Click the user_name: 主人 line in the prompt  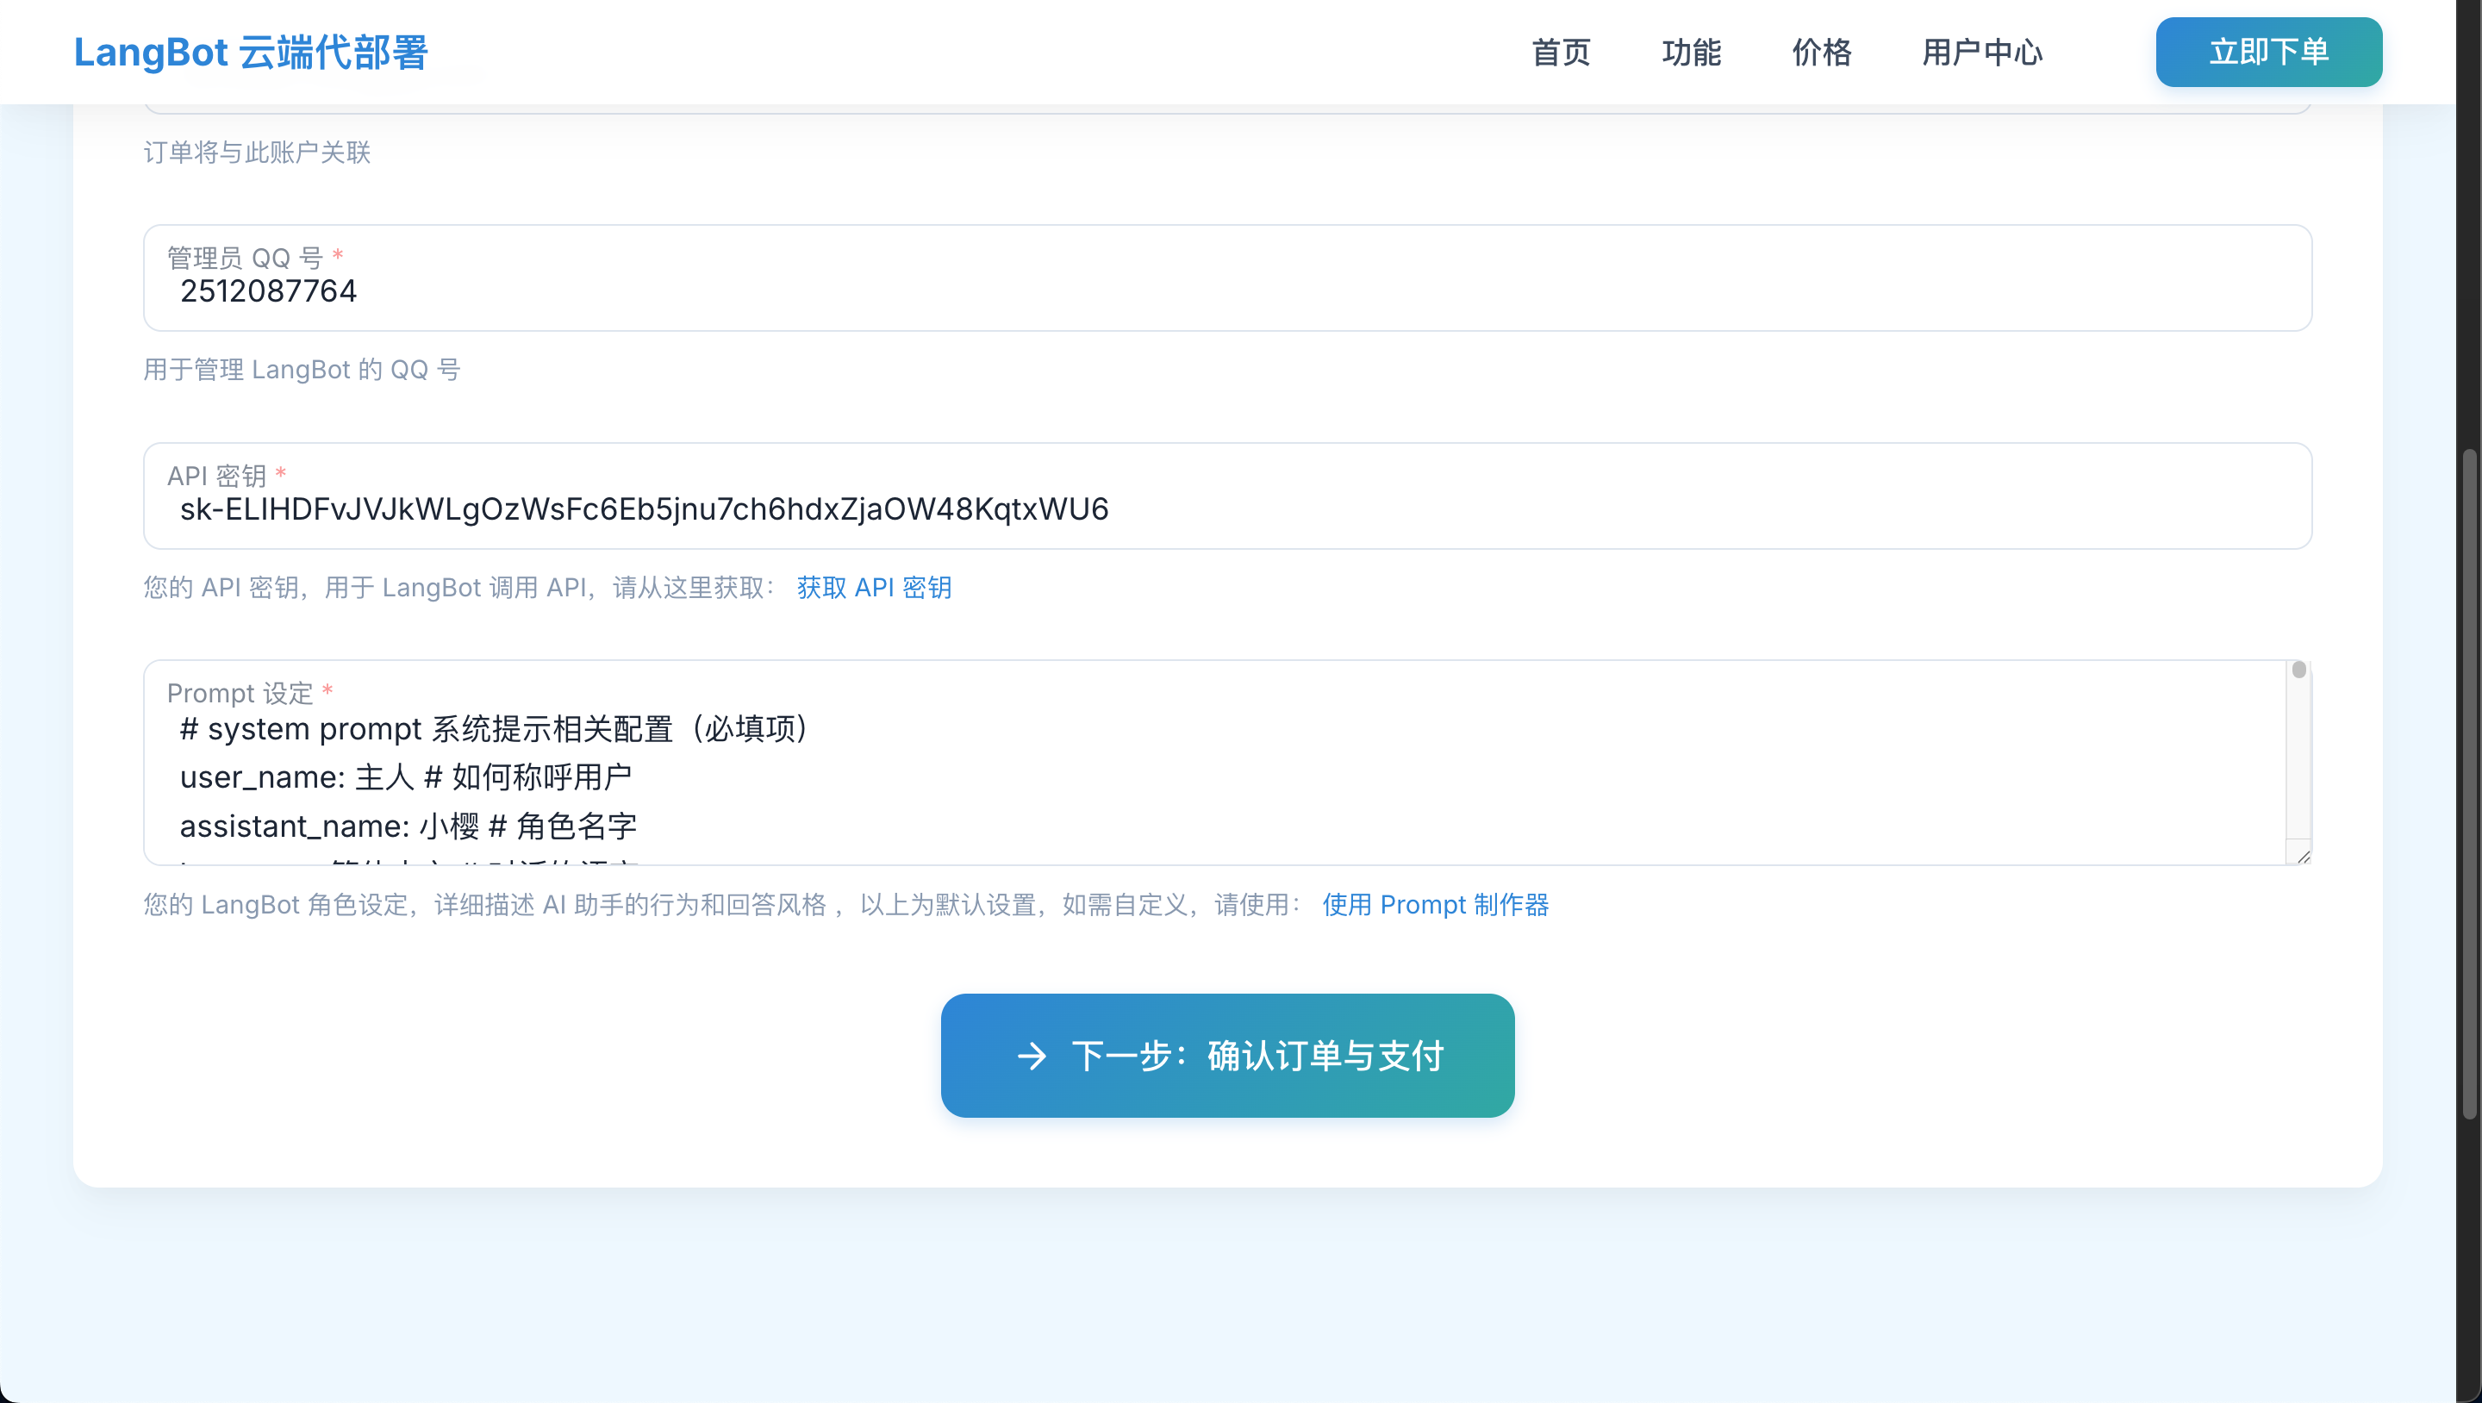[x=406, y=777]
